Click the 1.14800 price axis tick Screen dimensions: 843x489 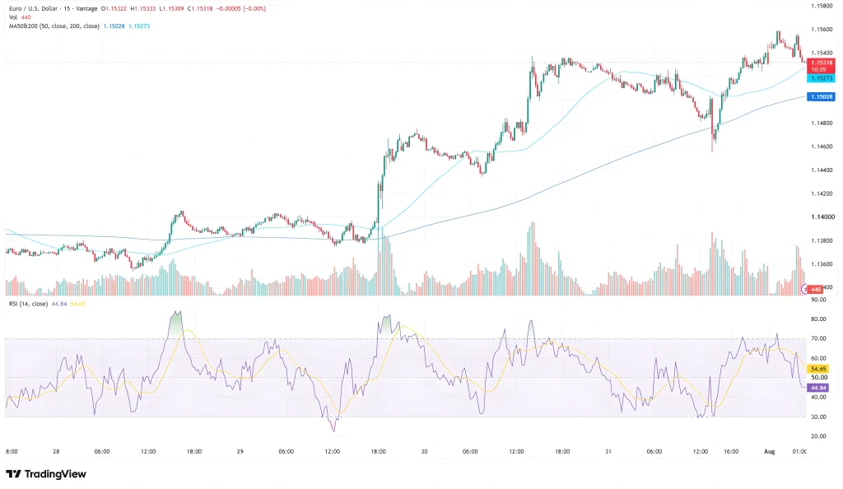(x=822, y=123)
